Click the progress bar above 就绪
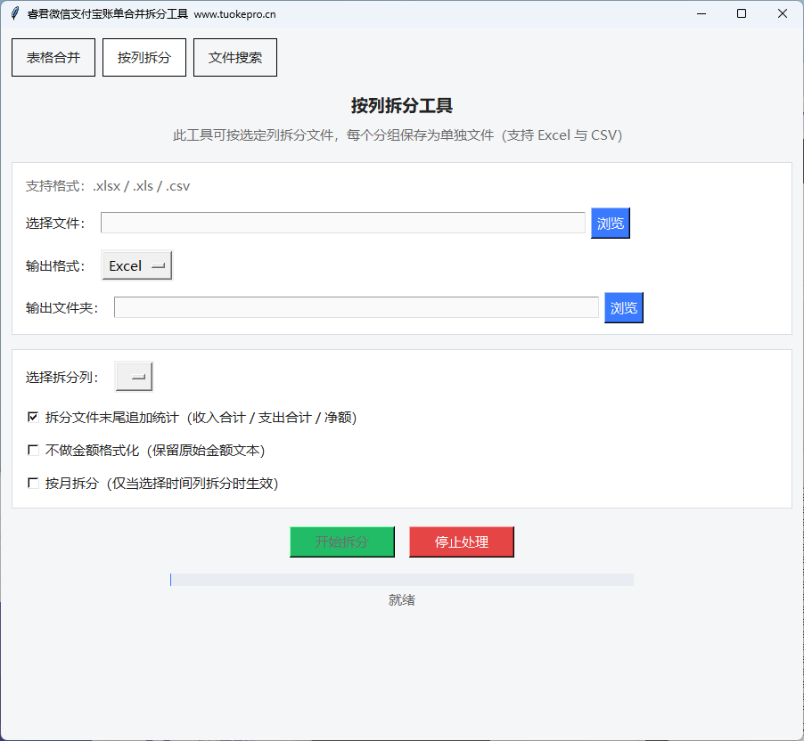 coord(402,580)
